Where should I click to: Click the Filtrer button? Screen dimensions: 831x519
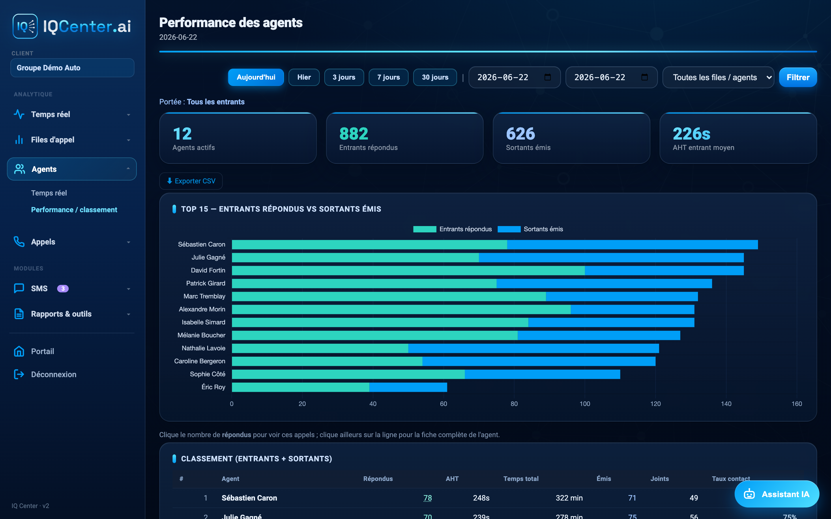click(x=798, y=77)
